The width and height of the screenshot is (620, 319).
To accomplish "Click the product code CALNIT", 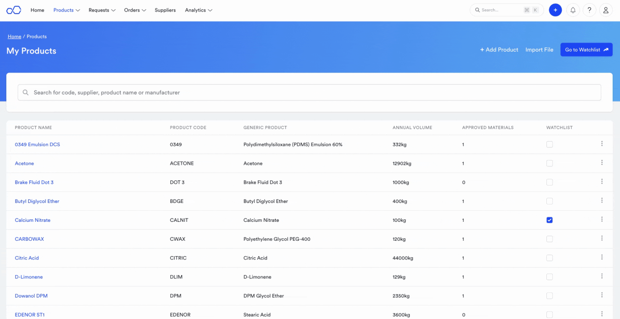I will point(179,220).
